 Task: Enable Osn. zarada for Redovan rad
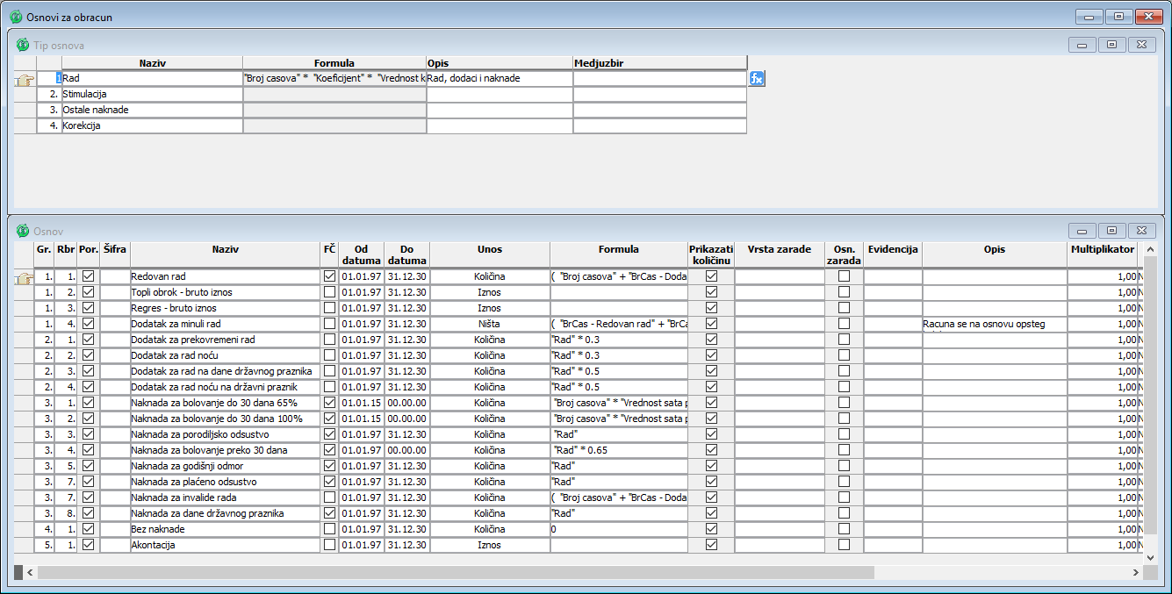pyautogui.click(x=844, y=276)
